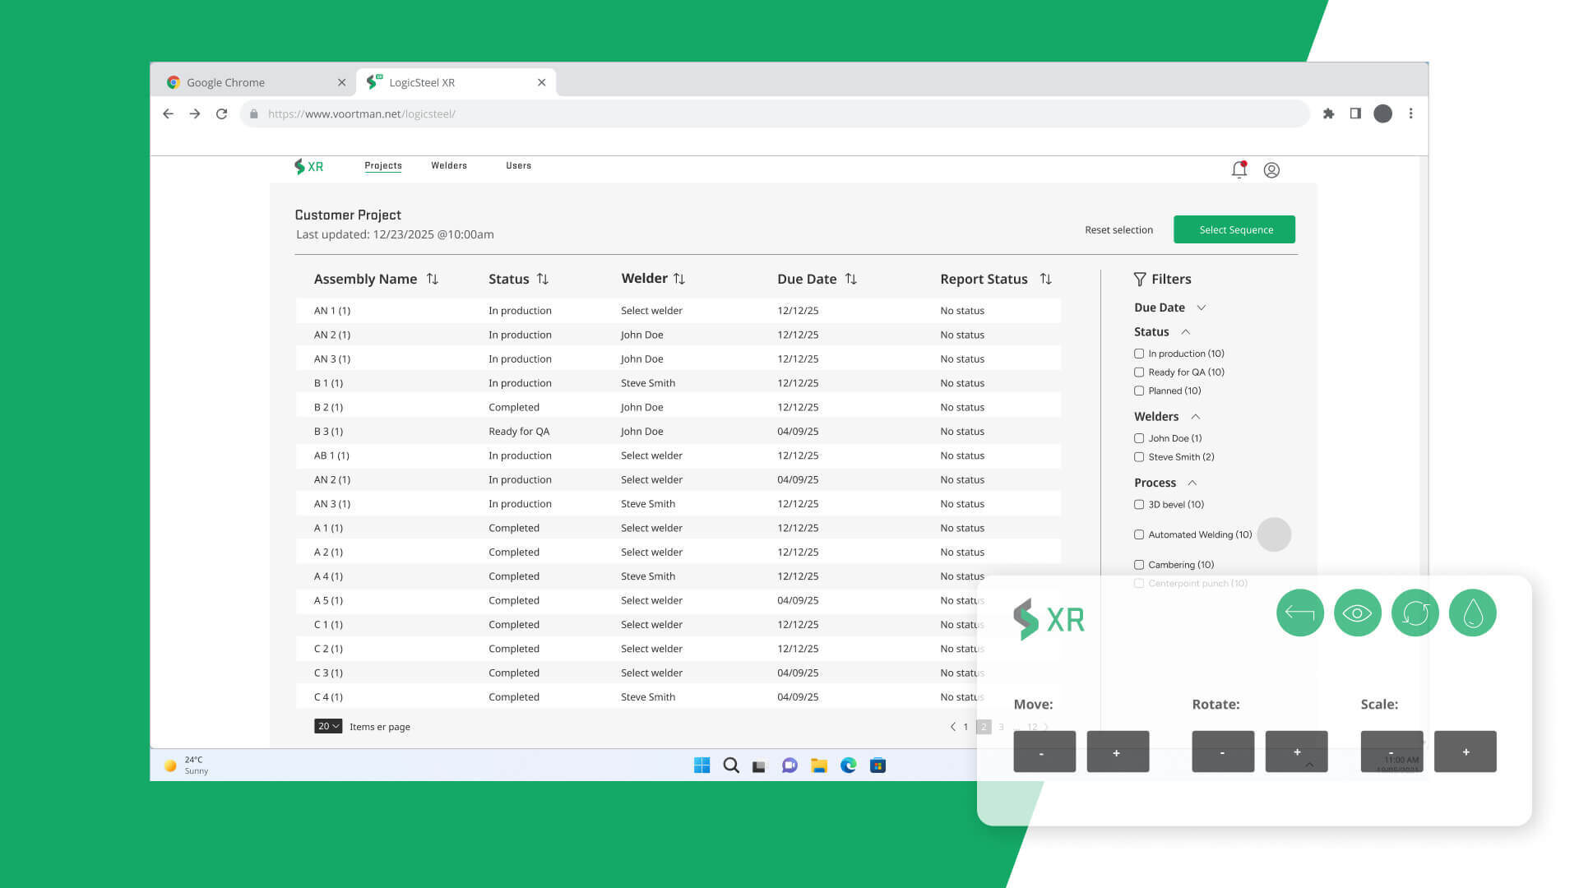Viewport: 1579px width, 888px height.
Task: Open Microsoft Edge from taskbar
Action: tap(849, 765)
